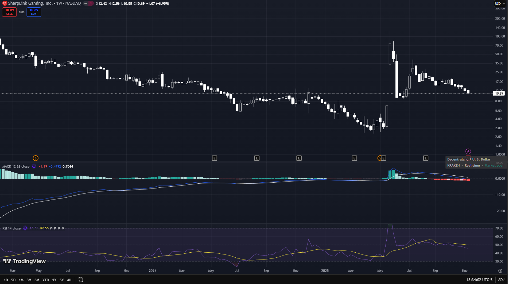Click the 'E' earnings marker under May 2025
Screen dimensions: 508x284
384,158
